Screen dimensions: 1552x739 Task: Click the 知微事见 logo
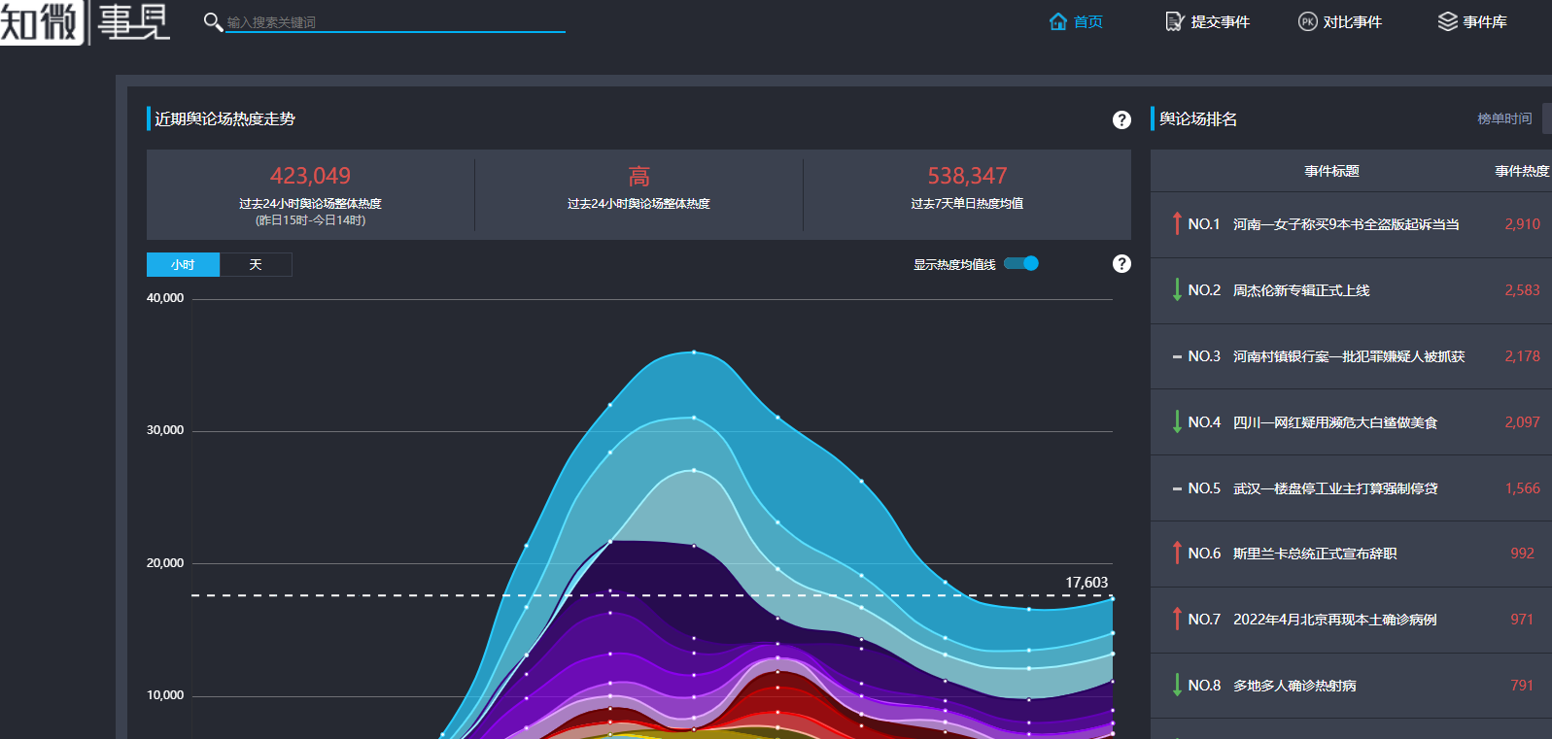(x=86, y=22)
